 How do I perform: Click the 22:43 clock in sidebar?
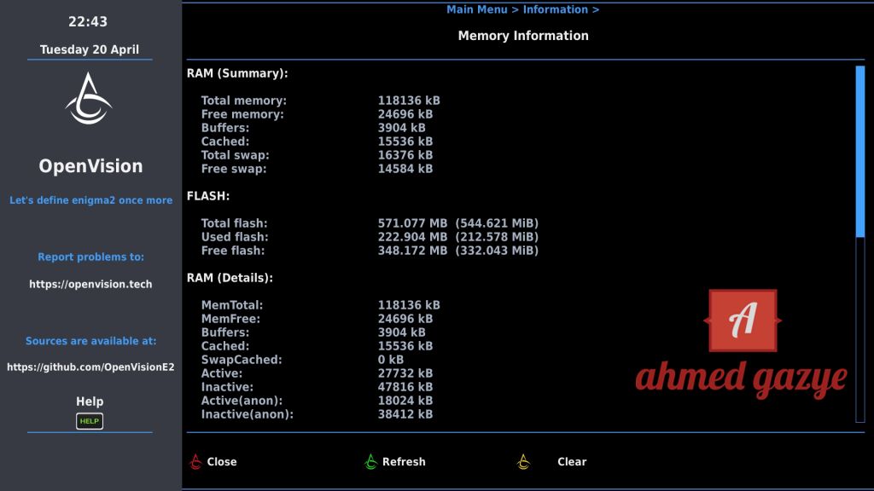[x=88, y=21]
